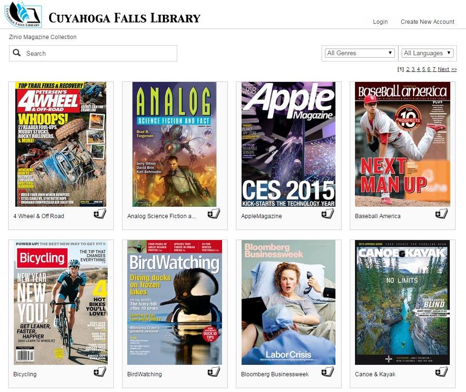Click current page indicator [1]
This screenshot has width=466, height=392.
coord(401,69)
